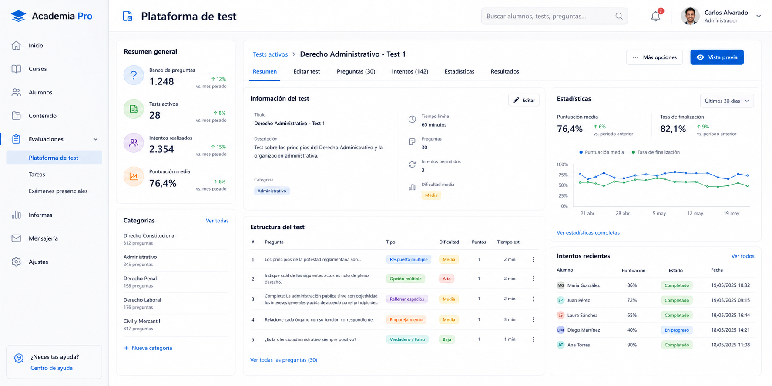Open Ajustes via the gear icon
The height and width of the screenshot is (386, 772).
click(16, 262)
